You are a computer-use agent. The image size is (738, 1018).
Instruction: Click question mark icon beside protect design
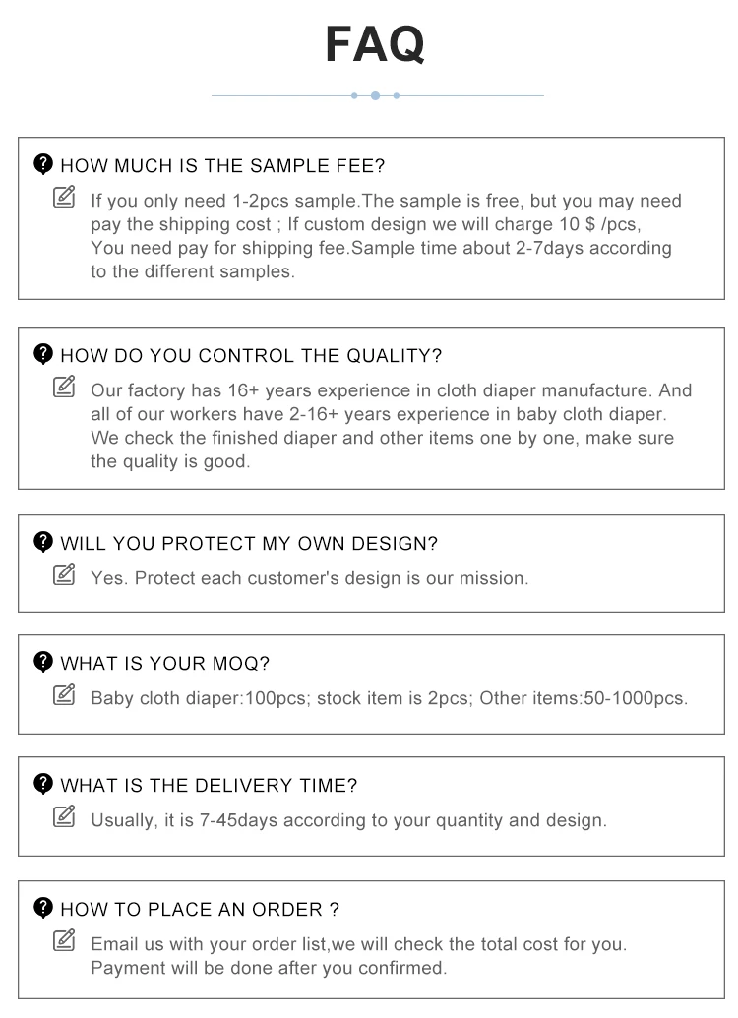point(43,542)
